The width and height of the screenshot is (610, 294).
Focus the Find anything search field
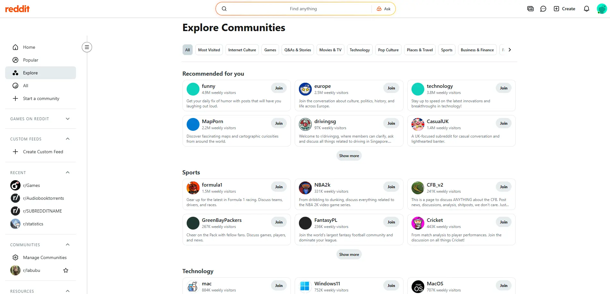(x=303, y=9)
